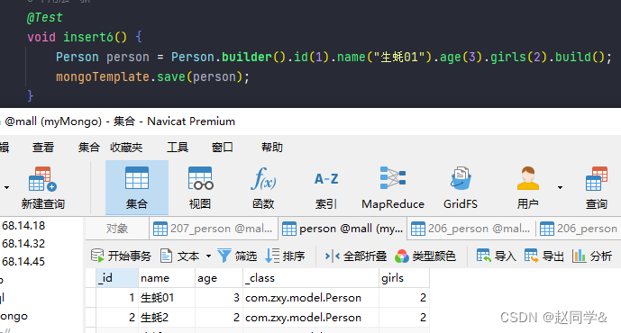This screenshot has height=333, width=621.
Task: Switch to the first 206_person @mal... tab
Action: pos(470,229)
